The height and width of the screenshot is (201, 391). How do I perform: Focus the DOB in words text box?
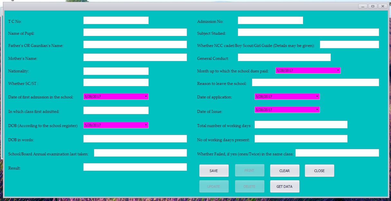point(135,139)
